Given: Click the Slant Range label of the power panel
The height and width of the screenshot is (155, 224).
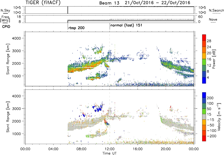Looking at the screenshot, I should [8, 59].
